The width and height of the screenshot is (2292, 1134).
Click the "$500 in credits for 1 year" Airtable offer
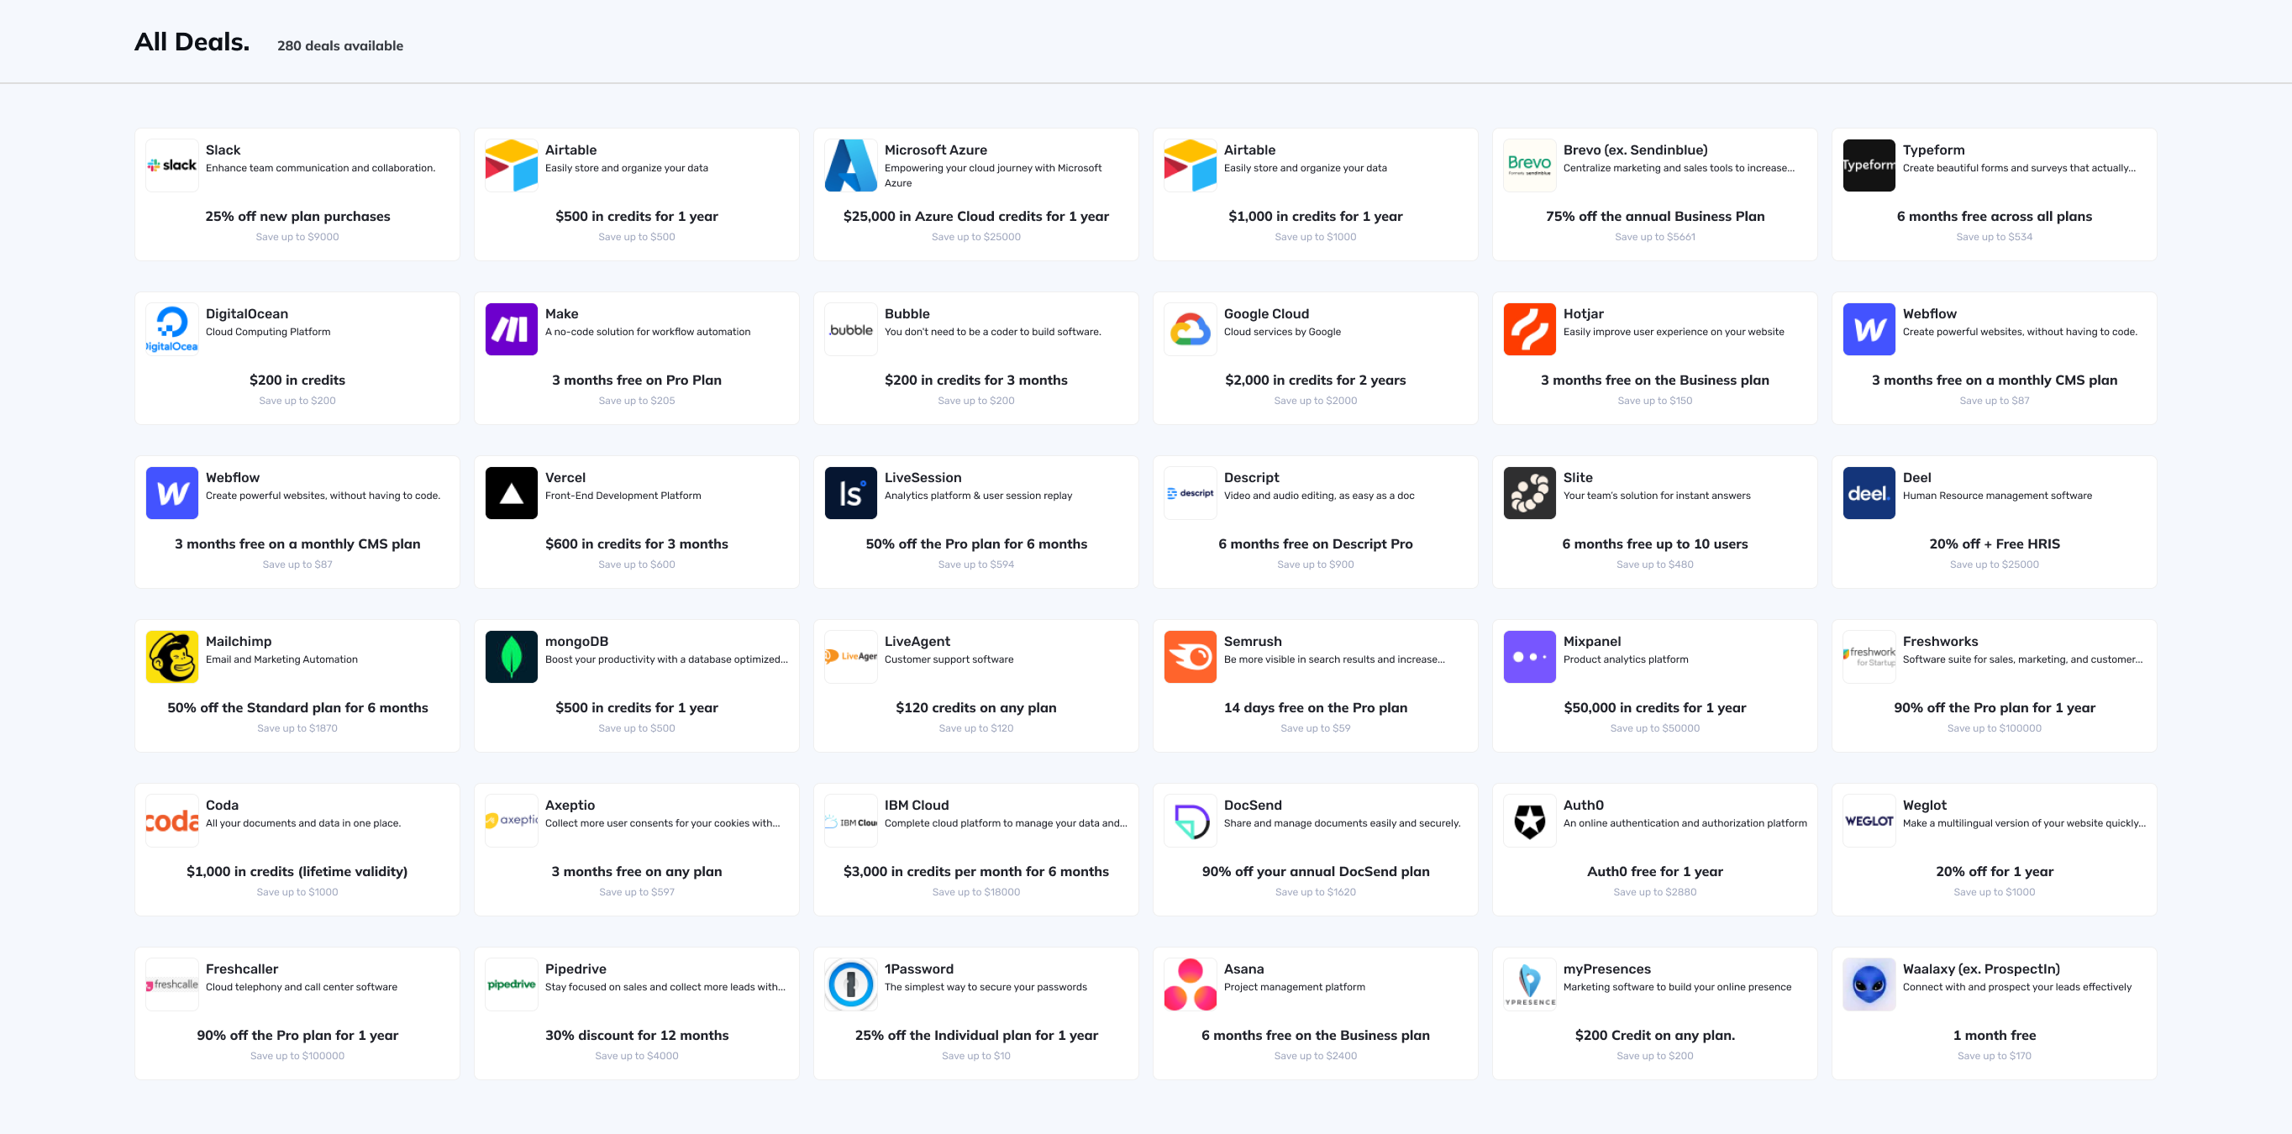tap(636, 216)
